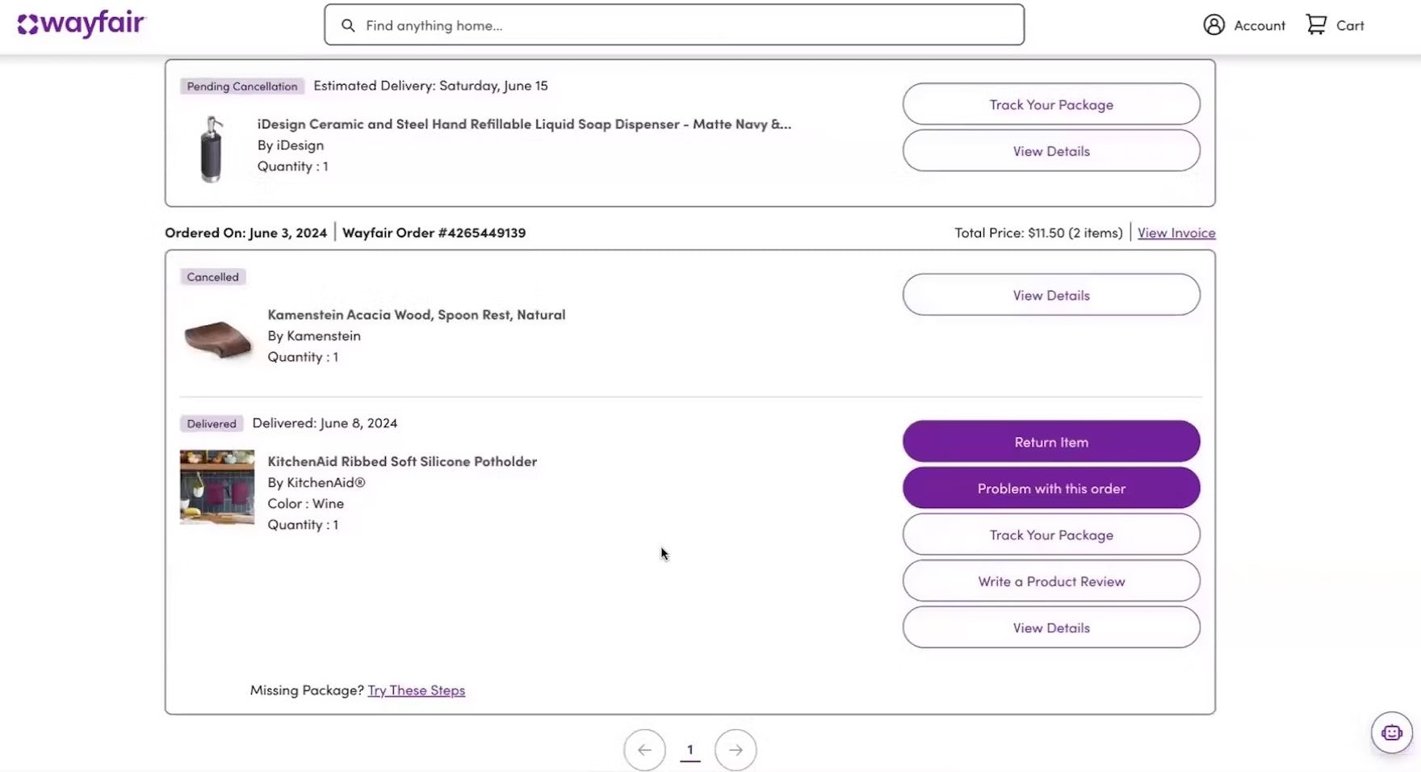Go to next page arrow
1421x772 pixels.
[x=736, y=750]
